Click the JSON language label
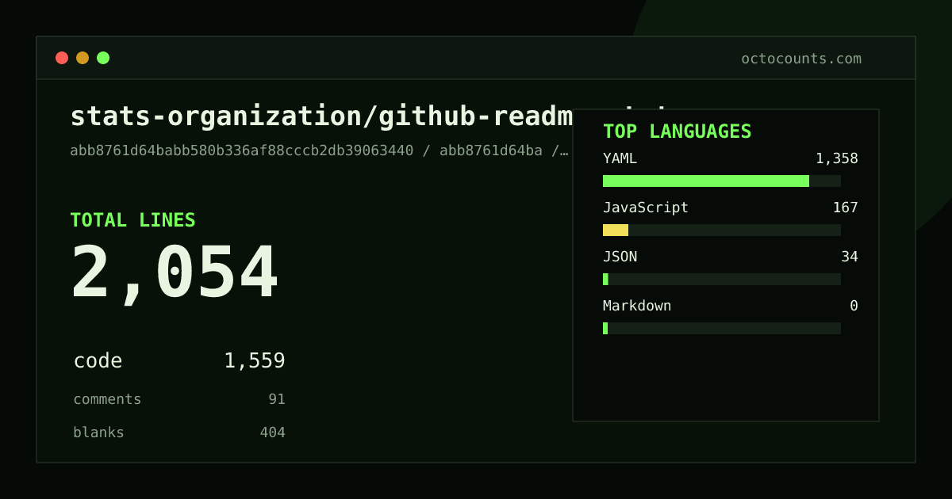Viewport: 952px width, 499px height. click(x=620, y=257)
